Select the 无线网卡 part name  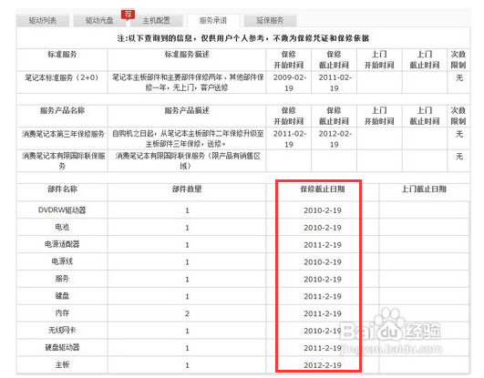tap(62, 331)
